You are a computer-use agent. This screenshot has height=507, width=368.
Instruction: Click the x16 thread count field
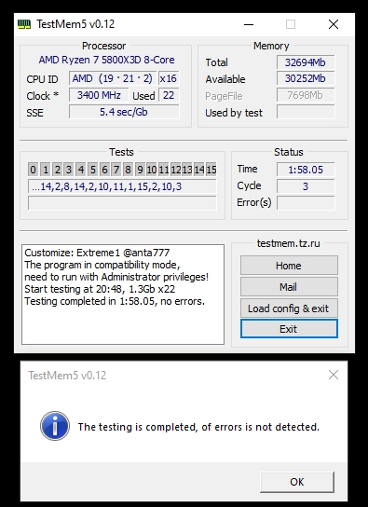pyautogui.click(x=169, y=78)
